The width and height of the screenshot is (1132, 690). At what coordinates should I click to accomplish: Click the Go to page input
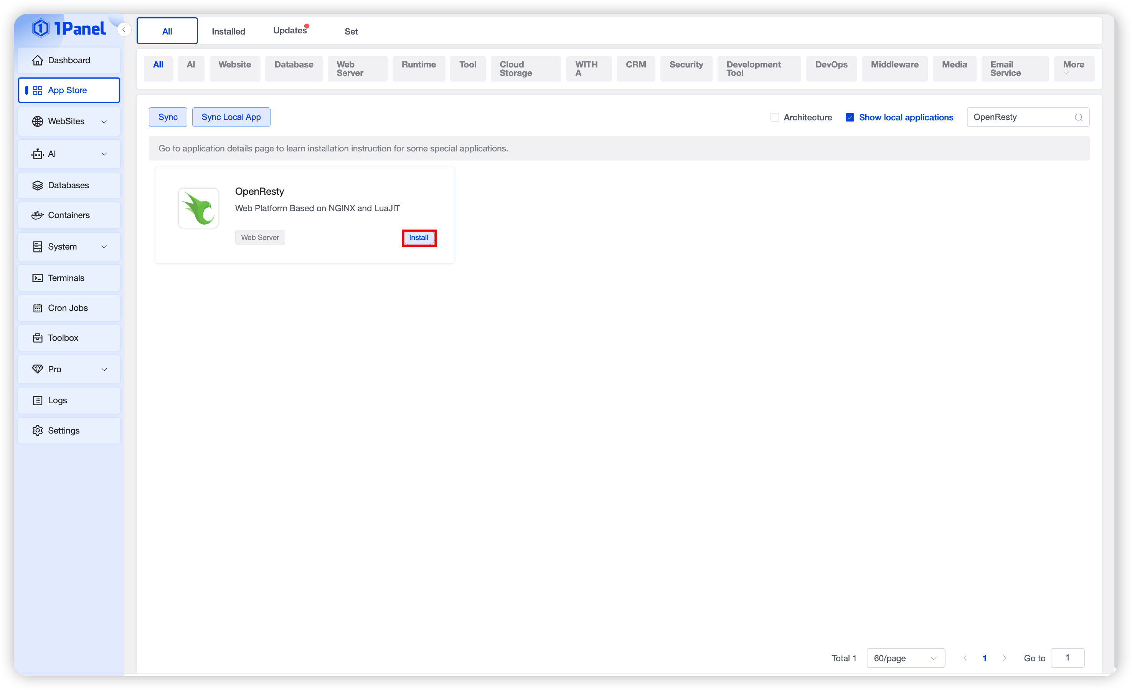click(1067, 658)
